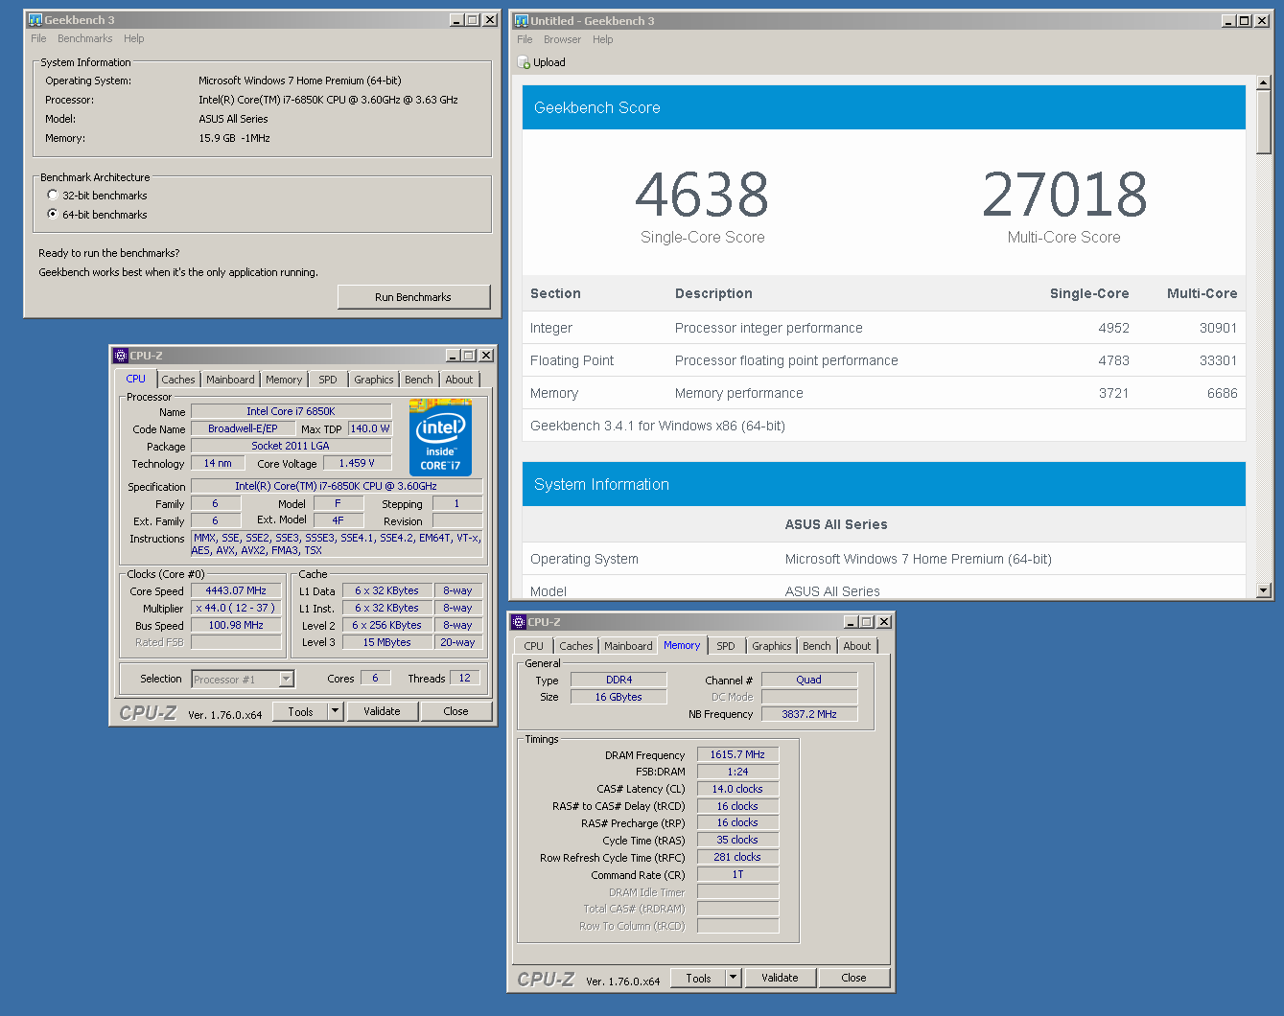Click the Upload button in the Geekbench results
This screenshot has height=1016, width=1284.
(x=542, y=62)
